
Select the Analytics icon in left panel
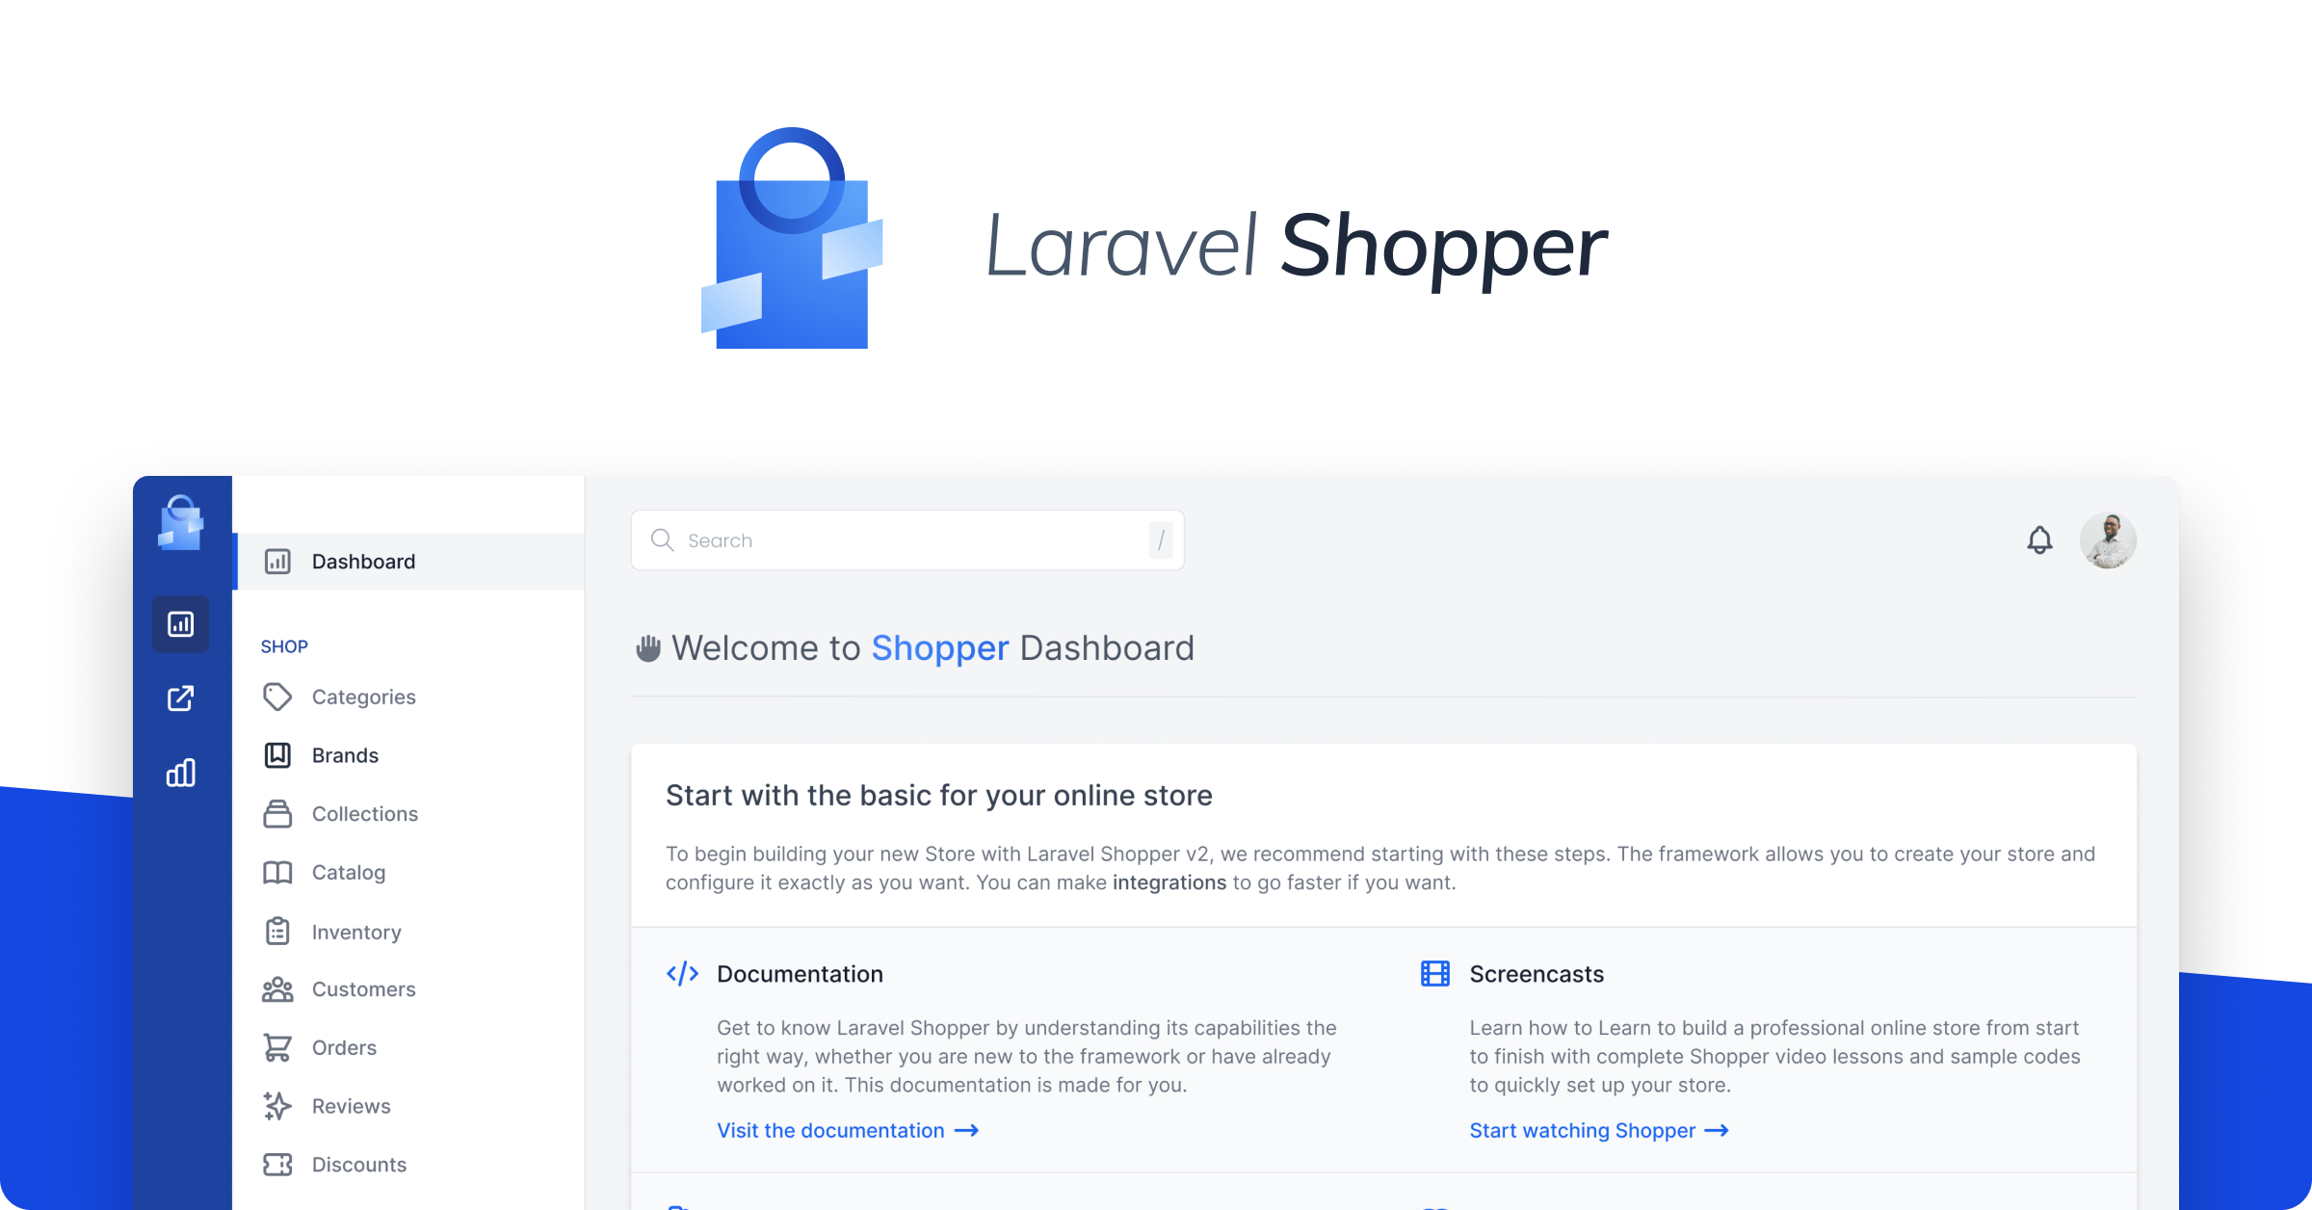pos(183,773)
